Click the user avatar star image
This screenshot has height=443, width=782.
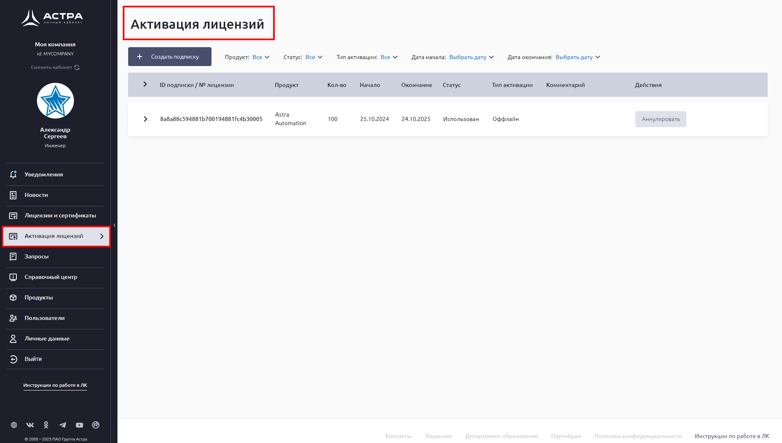pos(55,101)
